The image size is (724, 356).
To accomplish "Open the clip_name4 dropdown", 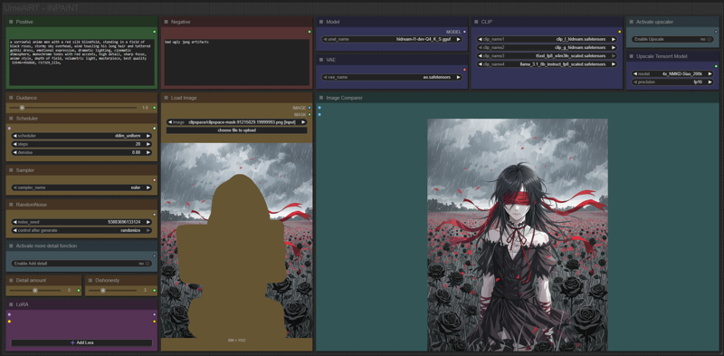I will pyautogui.click(x=547, y=64).
